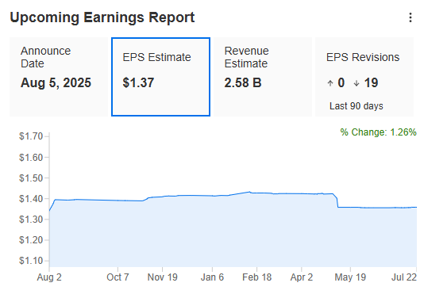Viewport: 424px width, 298px height.
Task: Switch to the EPS Revisions card
Action: click(x=364, y=77)
